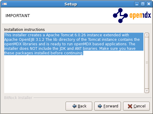This screenshot has height=114, width=153.
Task: Click the red X Cancel icon
Action: point(130,106)
